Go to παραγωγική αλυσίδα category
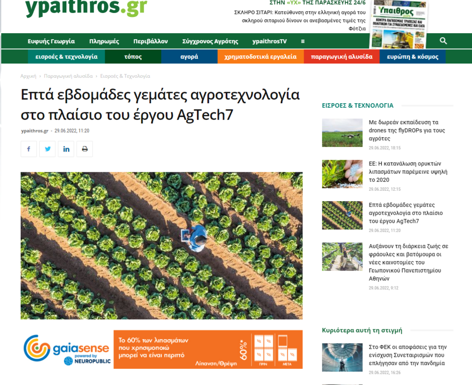 coord(342,57)
